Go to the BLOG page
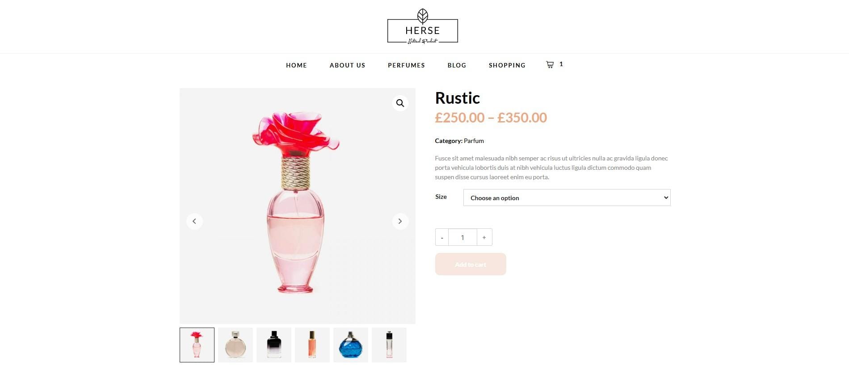The height and width of the screenshot is (387, 849). point(457,65)
